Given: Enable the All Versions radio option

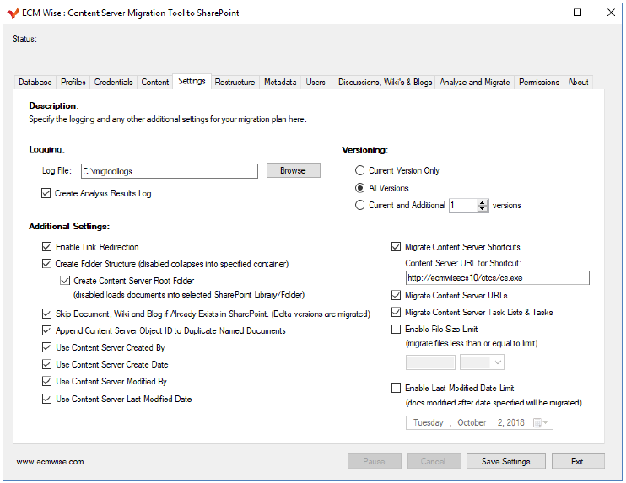Looking at the screenshot, I should point(360,188).
